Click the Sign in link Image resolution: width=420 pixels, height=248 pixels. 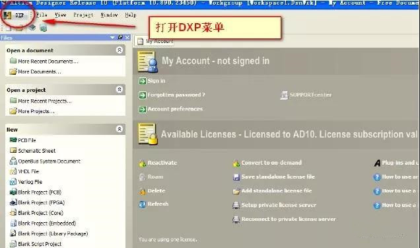point(157,81)
